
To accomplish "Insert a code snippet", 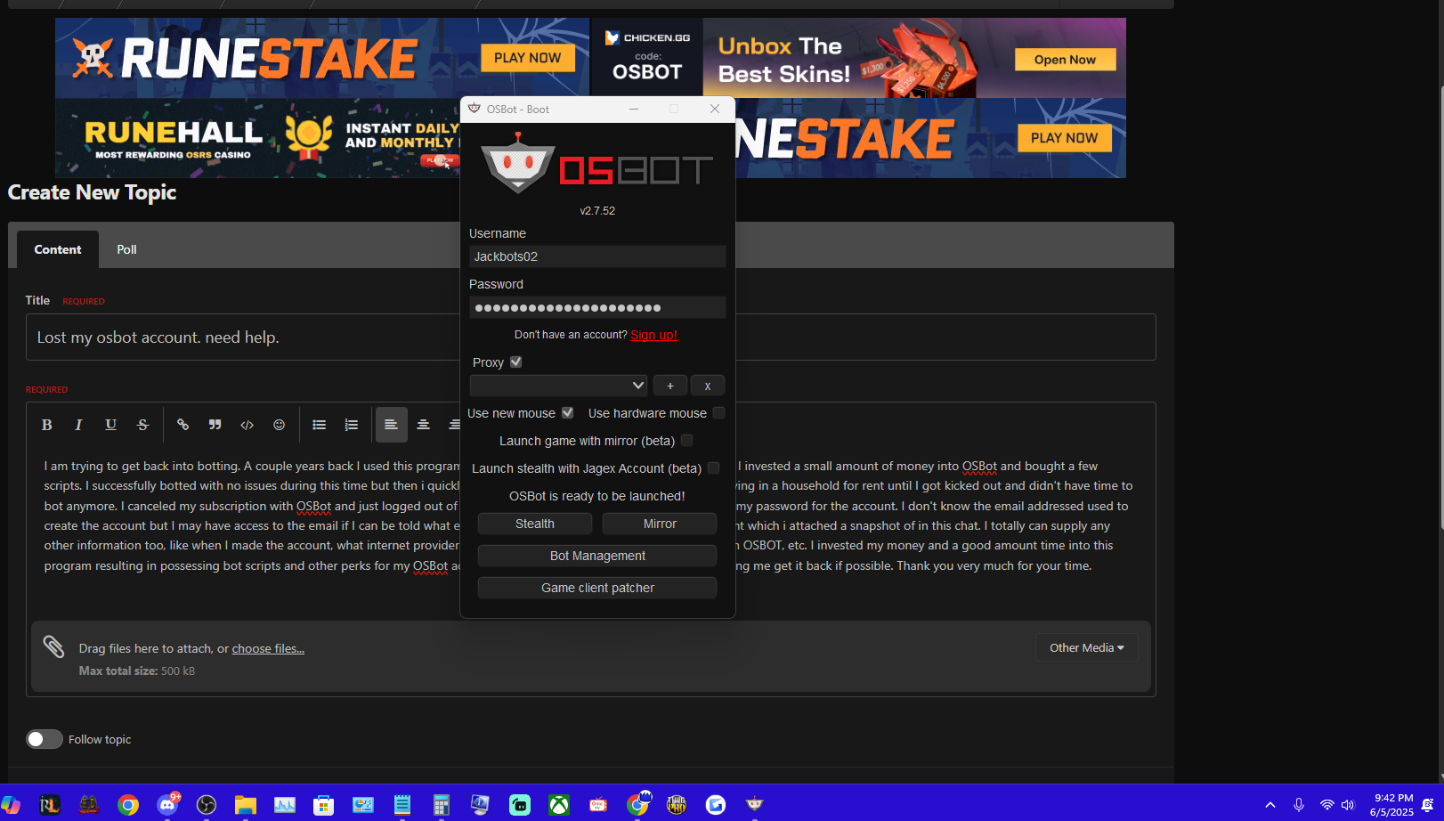I will (x=247, y=425).
